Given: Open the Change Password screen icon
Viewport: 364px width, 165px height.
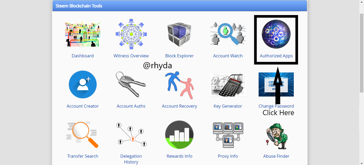Looking at the screenshot, I should click(x=276, y=84).
